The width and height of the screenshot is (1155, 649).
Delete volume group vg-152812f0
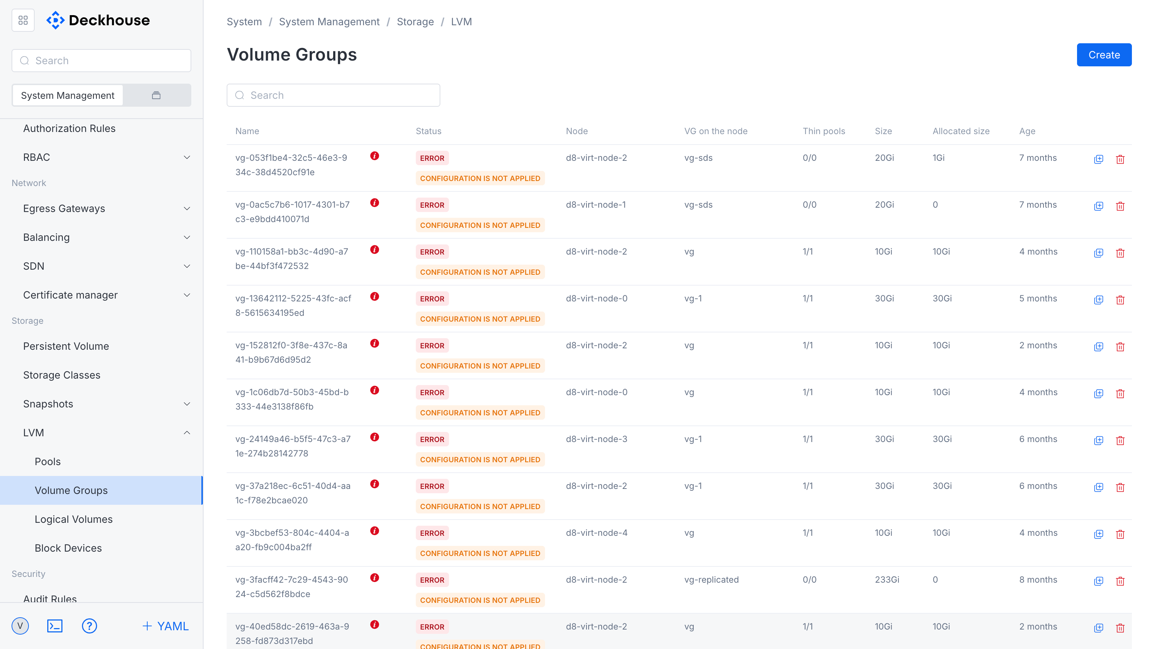[x=1120, y=346]
